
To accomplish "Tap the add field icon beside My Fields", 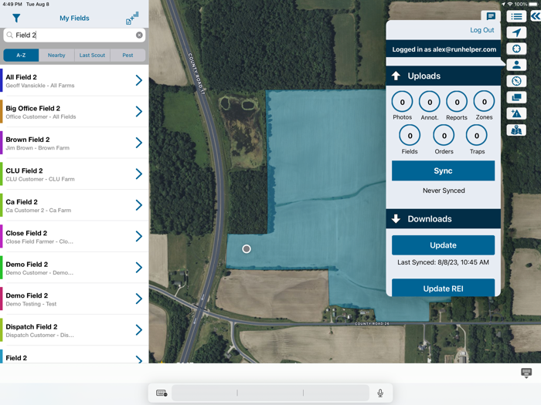I will tap(132, 19).
